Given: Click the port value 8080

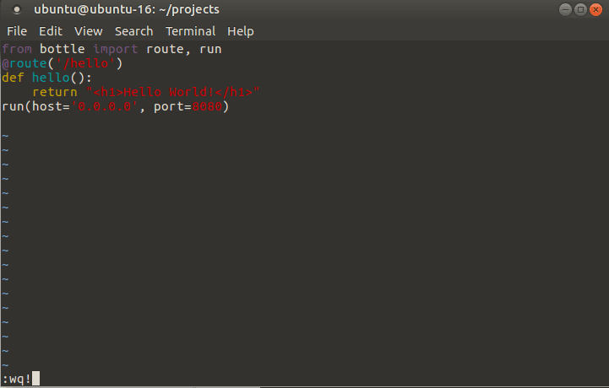Looking at the screenshot, I should (210, 107).
